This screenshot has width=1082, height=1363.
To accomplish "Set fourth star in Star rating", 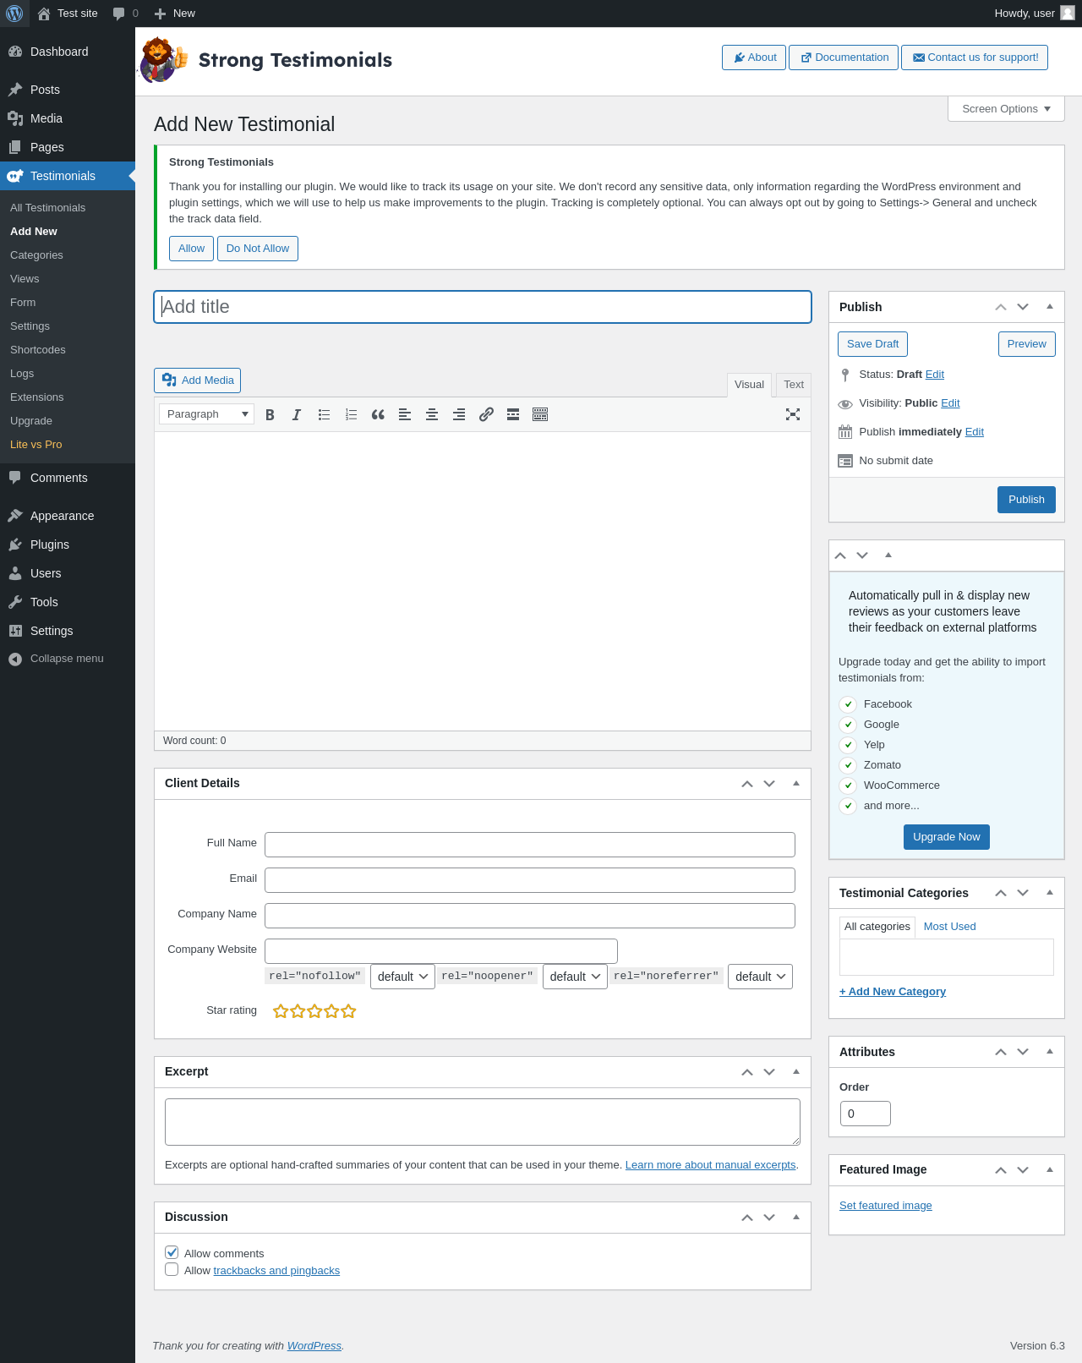I will click(331, 1010).
